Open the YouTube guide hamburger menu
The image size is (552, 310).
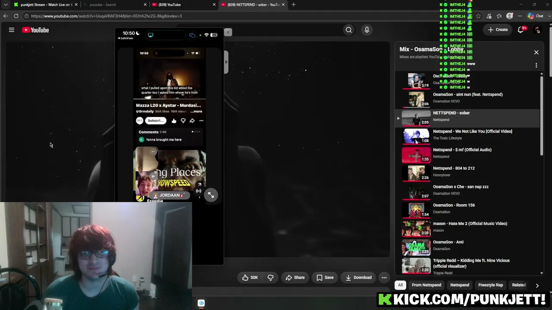click(x=12, y=30)
